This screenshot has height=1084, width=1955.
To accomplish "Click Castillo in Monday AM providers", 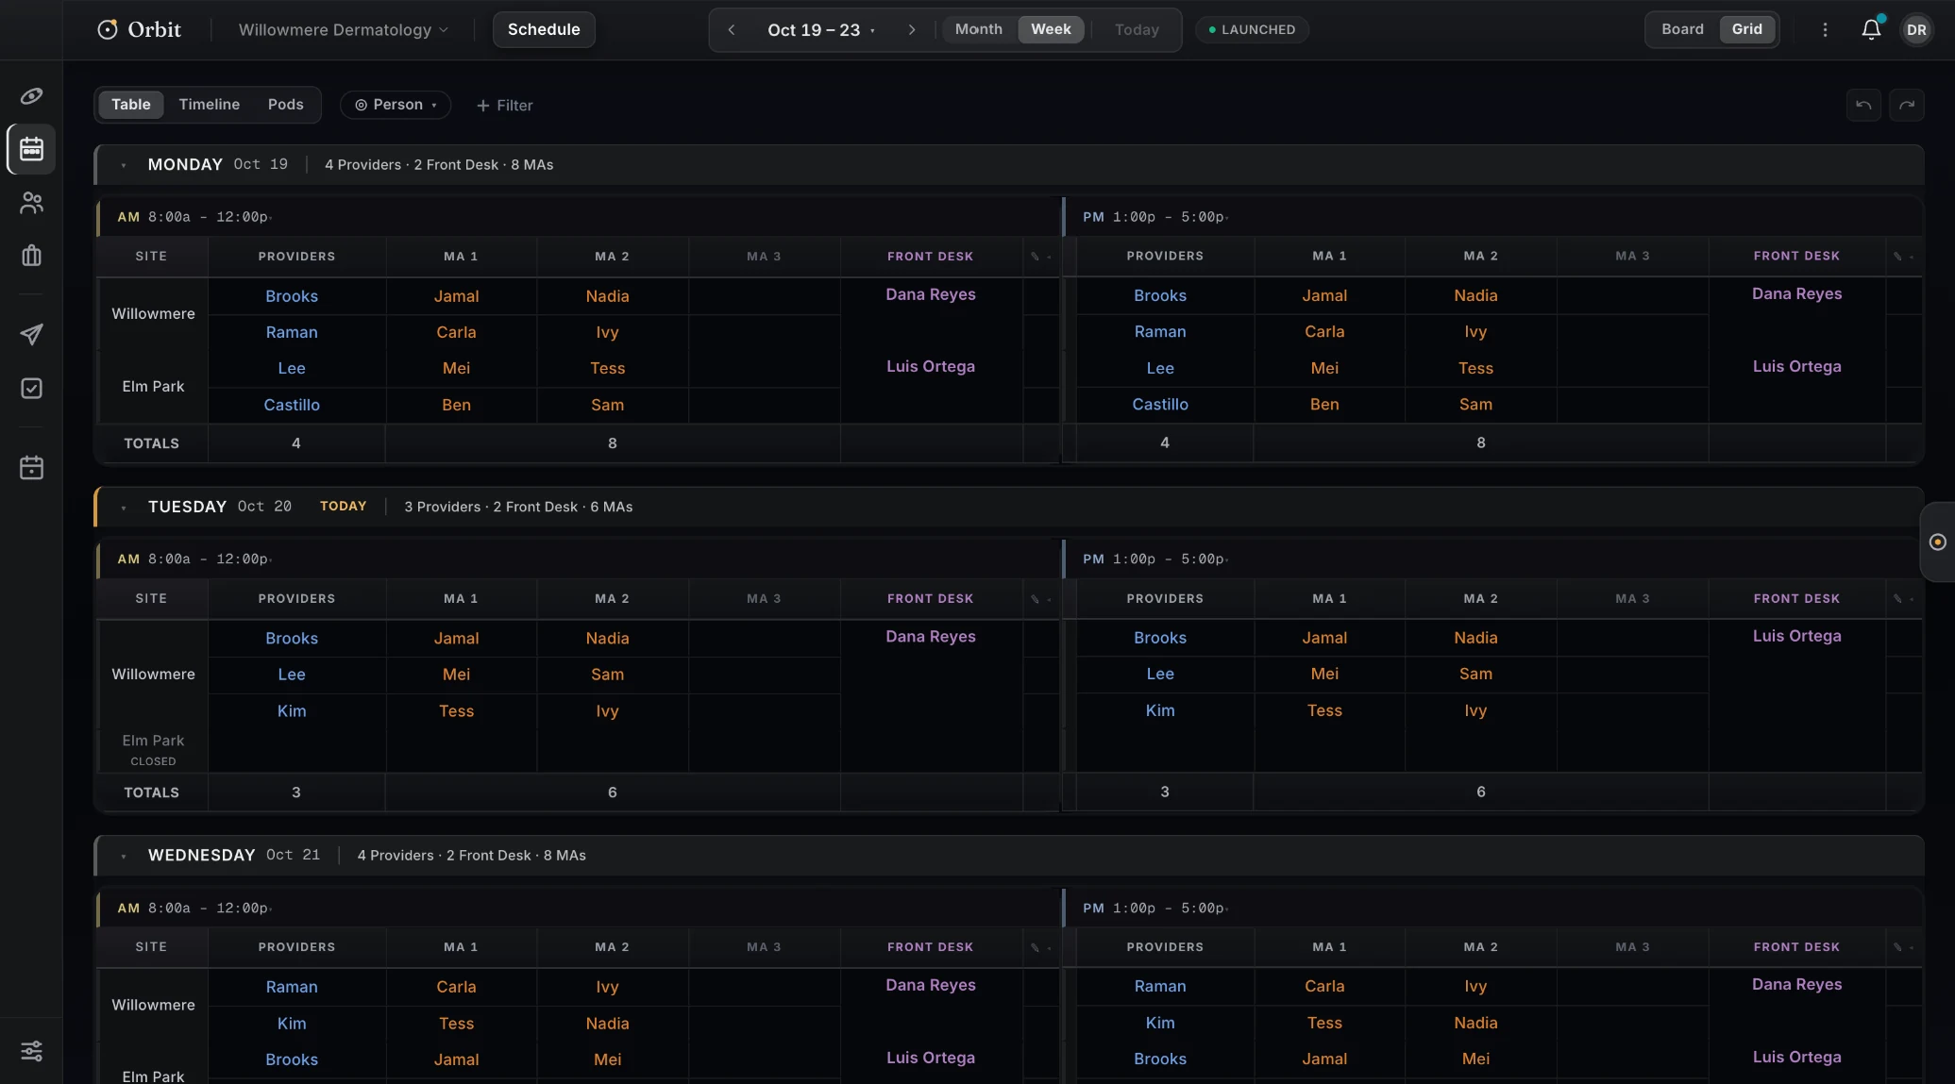I will [292, 405].
